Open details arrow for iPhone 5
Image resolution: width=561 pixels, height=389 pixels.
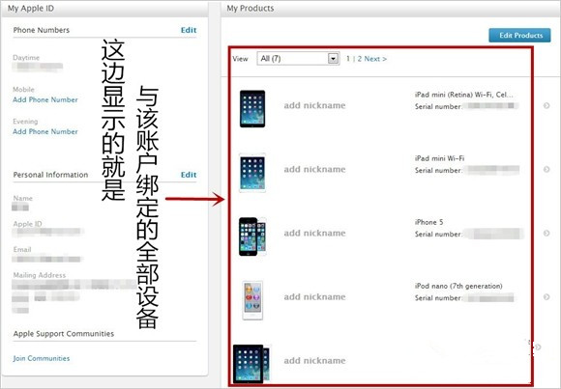[x=546, y=233]
